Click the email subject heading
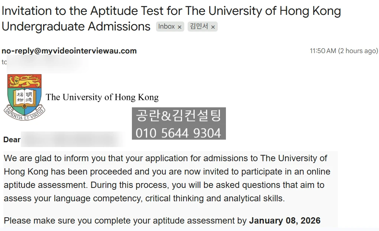Viewport: 379px width, 231px height. click(171, 18)
